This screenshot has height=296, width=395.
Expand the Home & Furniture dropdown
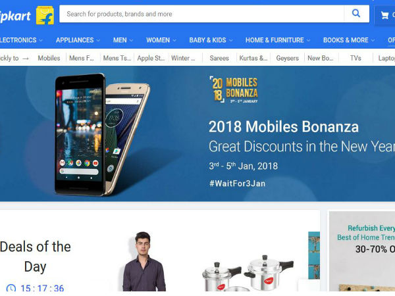(x=278, y=40)
